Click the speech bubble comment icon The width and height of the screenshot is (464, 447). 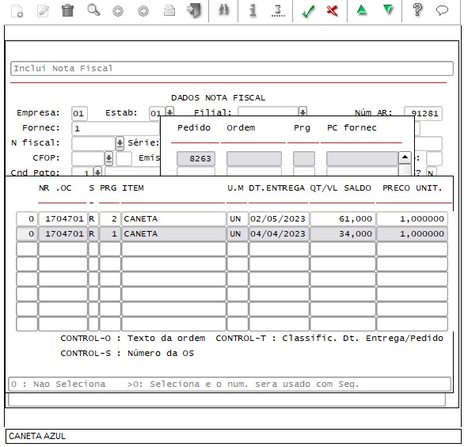point(442,10)
